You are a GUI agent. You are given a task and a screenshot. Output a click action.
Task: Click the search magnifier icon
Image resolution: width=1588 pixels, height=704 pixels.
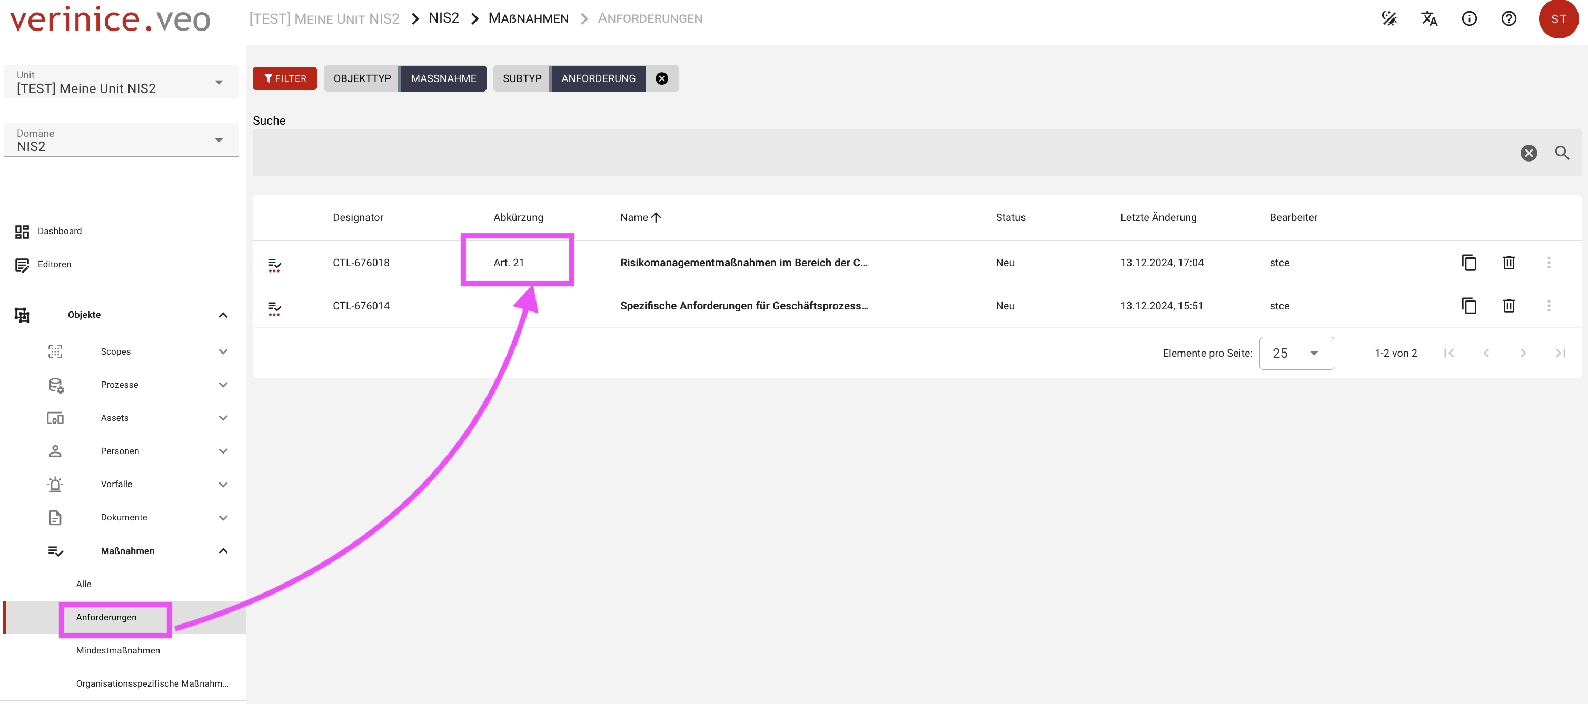click(1562, 153)
